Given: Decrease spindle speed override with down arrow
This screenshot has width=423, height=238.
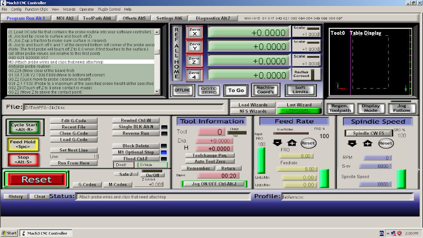Looking at the screenshot, I should pyautogui.click(x=352, y=143).
